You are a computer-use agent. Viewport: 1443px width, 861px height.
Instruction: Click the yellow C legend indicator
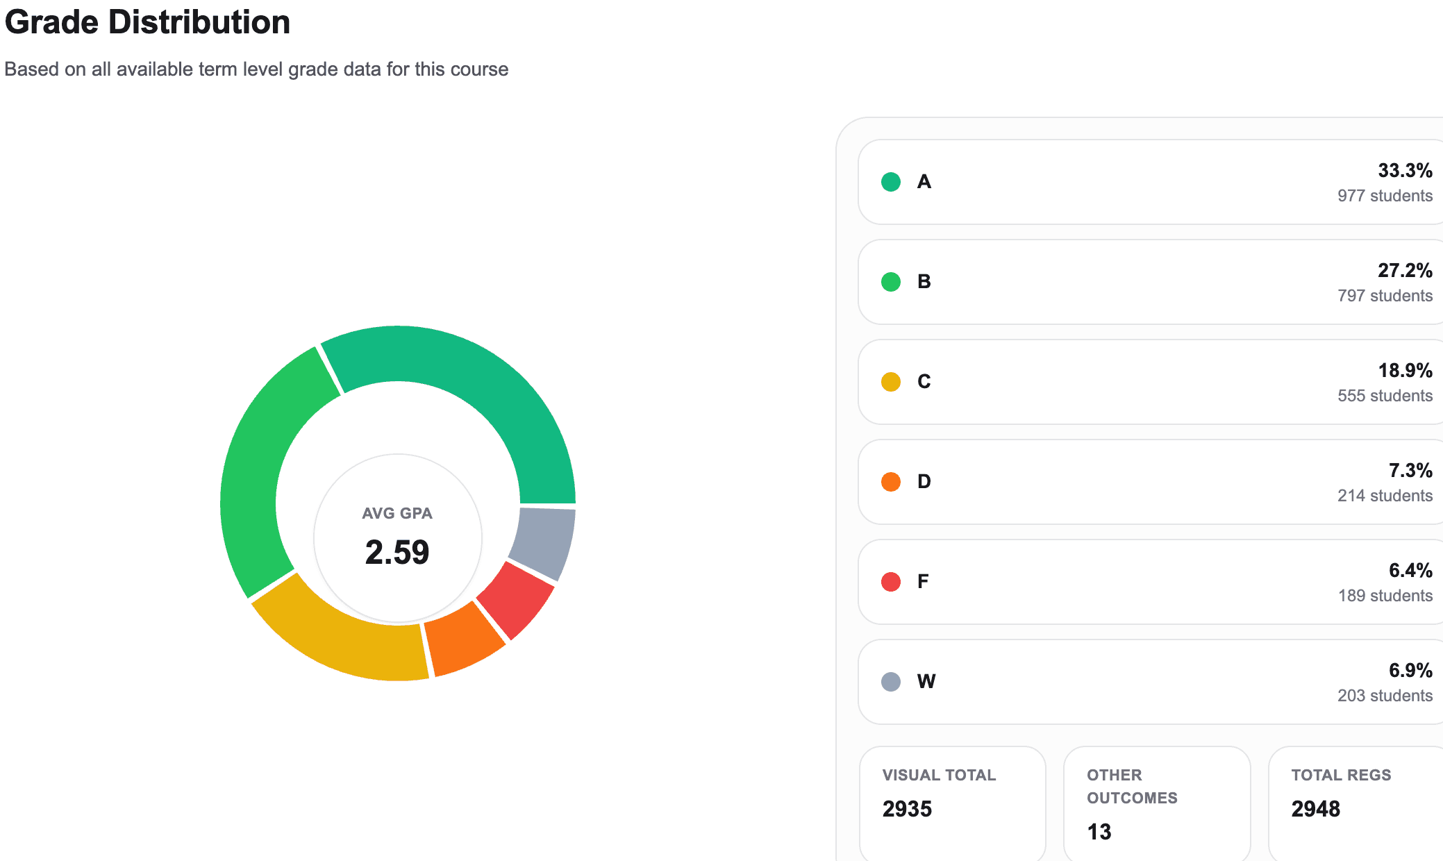click(890, 381)
